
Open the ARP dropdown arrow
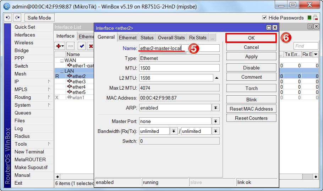[x=216, y=108]
